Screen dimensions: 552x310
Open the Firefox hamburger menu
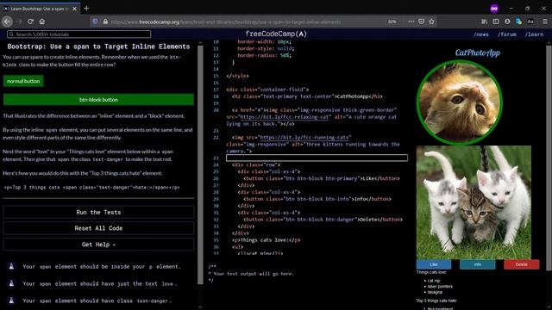pos(544,22)
